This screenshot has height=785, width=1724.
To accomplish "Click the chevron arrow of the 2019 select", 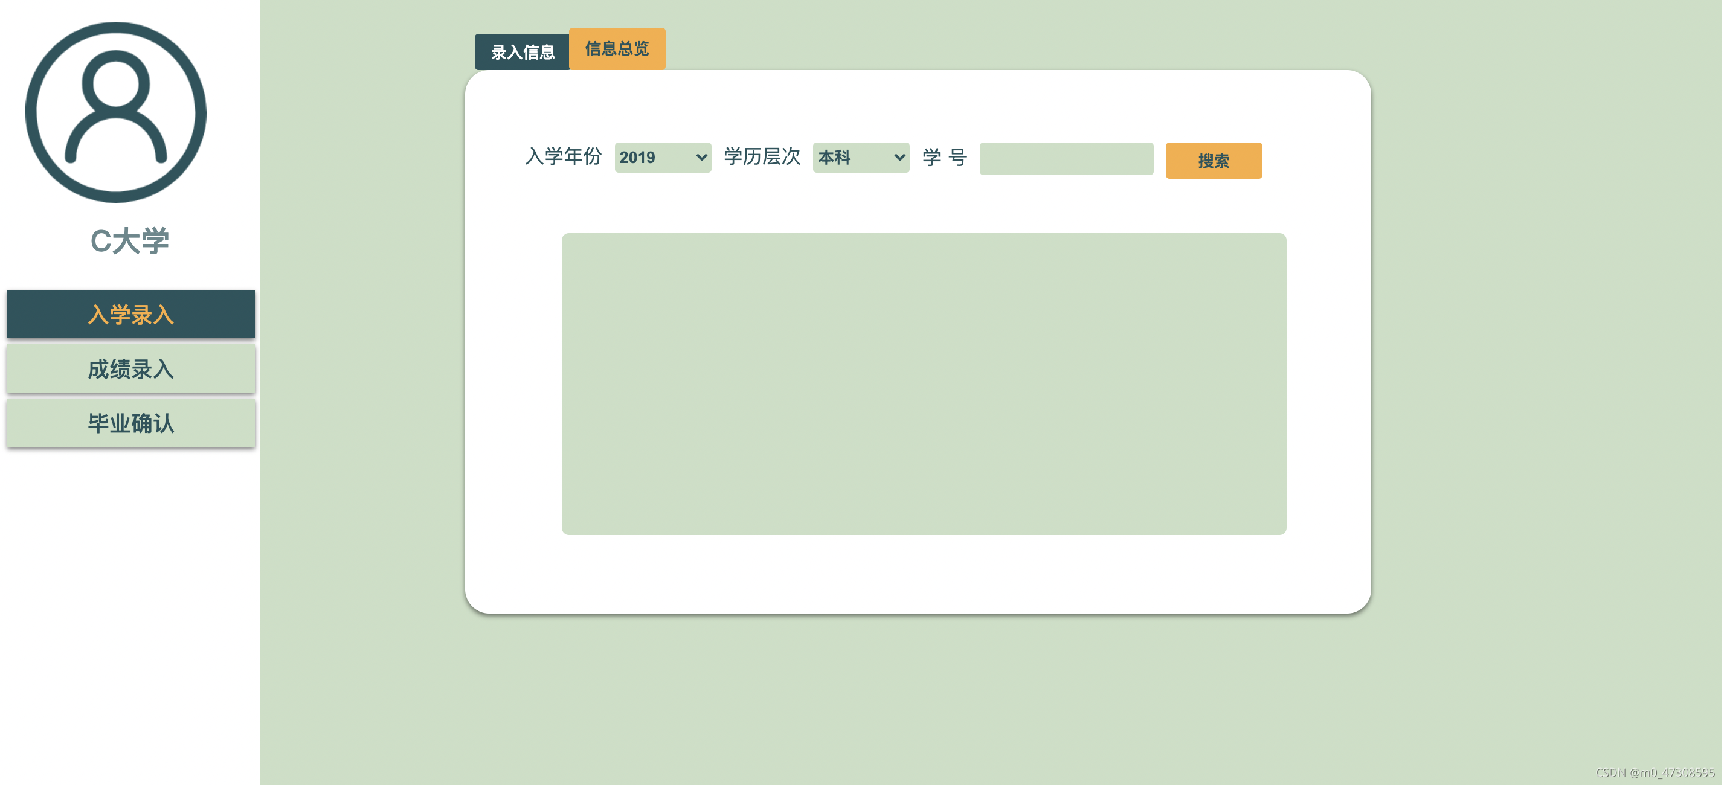I will click(x=701, y=157).
